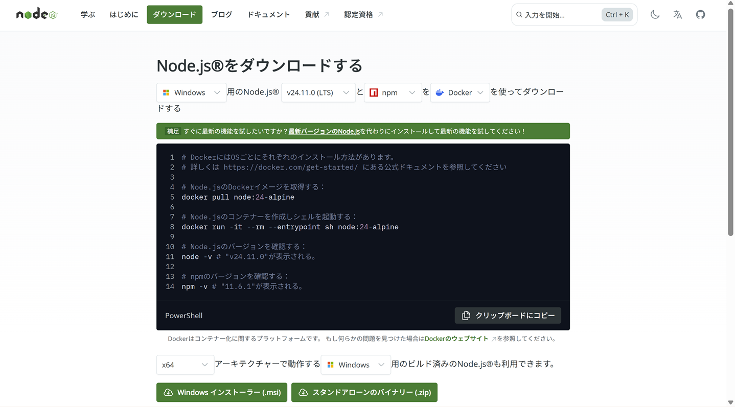Click the Windows インストーラー (.msi) button
735x407 pixels.
pos(221,392)
